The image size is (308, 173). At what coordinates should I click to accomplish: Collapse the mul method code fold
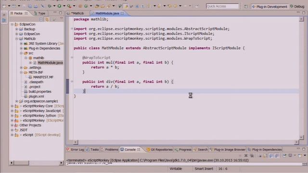(x=72, y=58)
